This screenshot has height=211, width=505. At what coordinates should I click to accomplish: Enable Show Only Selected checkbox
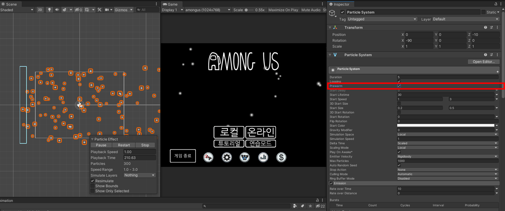pos(92,191)
